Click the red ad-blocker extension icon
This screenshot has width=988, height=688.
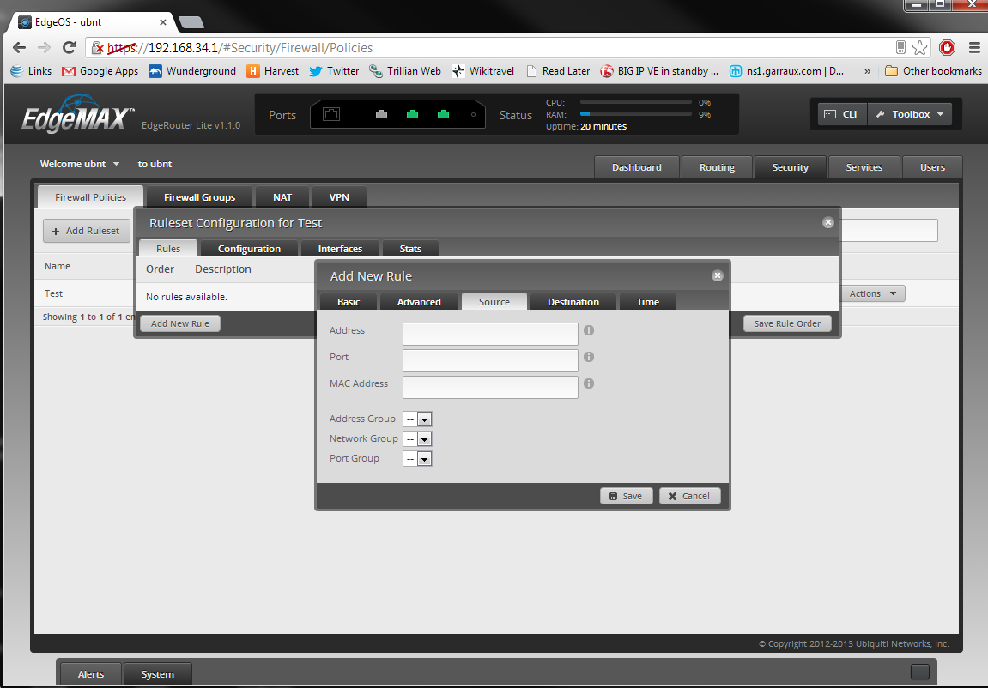click(947, 47)
